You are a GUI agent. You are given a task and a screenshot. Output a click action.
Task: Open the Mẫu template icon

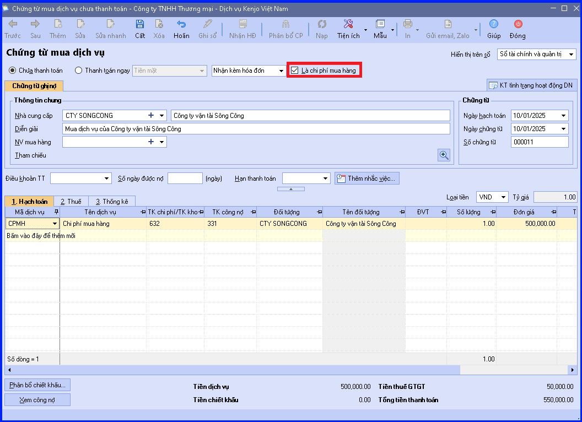(x=380, y=24)
